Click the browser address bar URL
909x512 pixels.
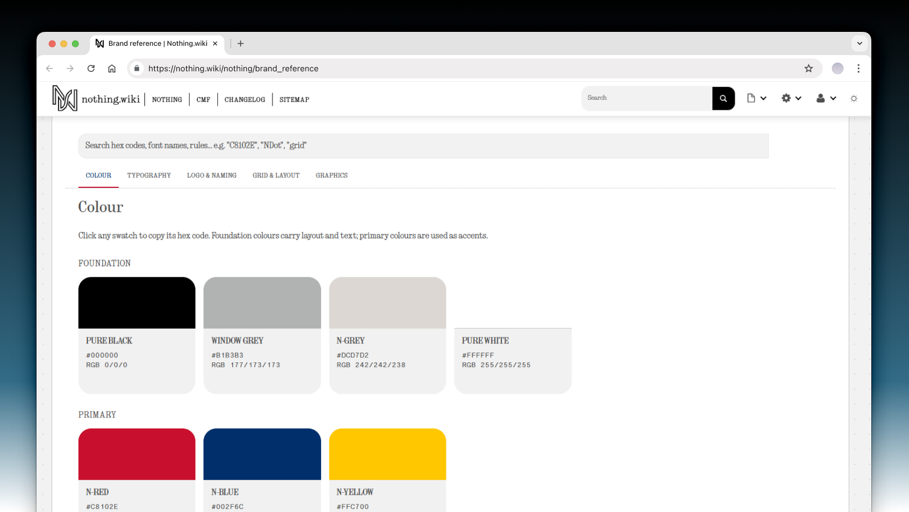click(x=234, y=68)
